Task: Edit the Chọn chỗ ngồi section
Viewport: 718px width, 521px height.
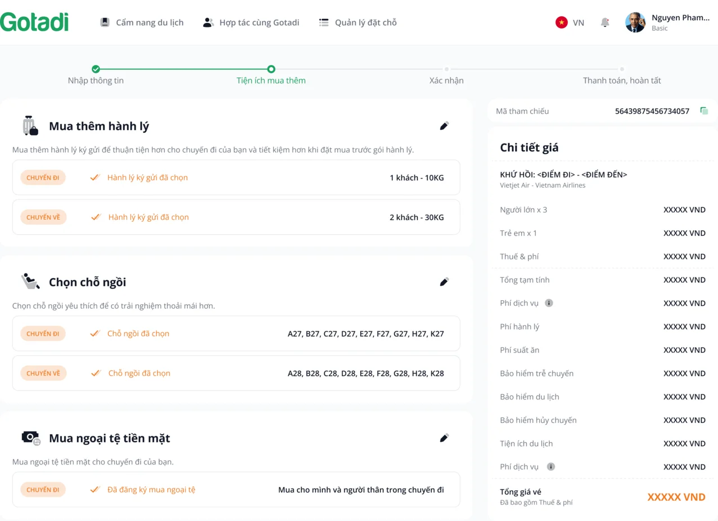Action: click(444, 282)
